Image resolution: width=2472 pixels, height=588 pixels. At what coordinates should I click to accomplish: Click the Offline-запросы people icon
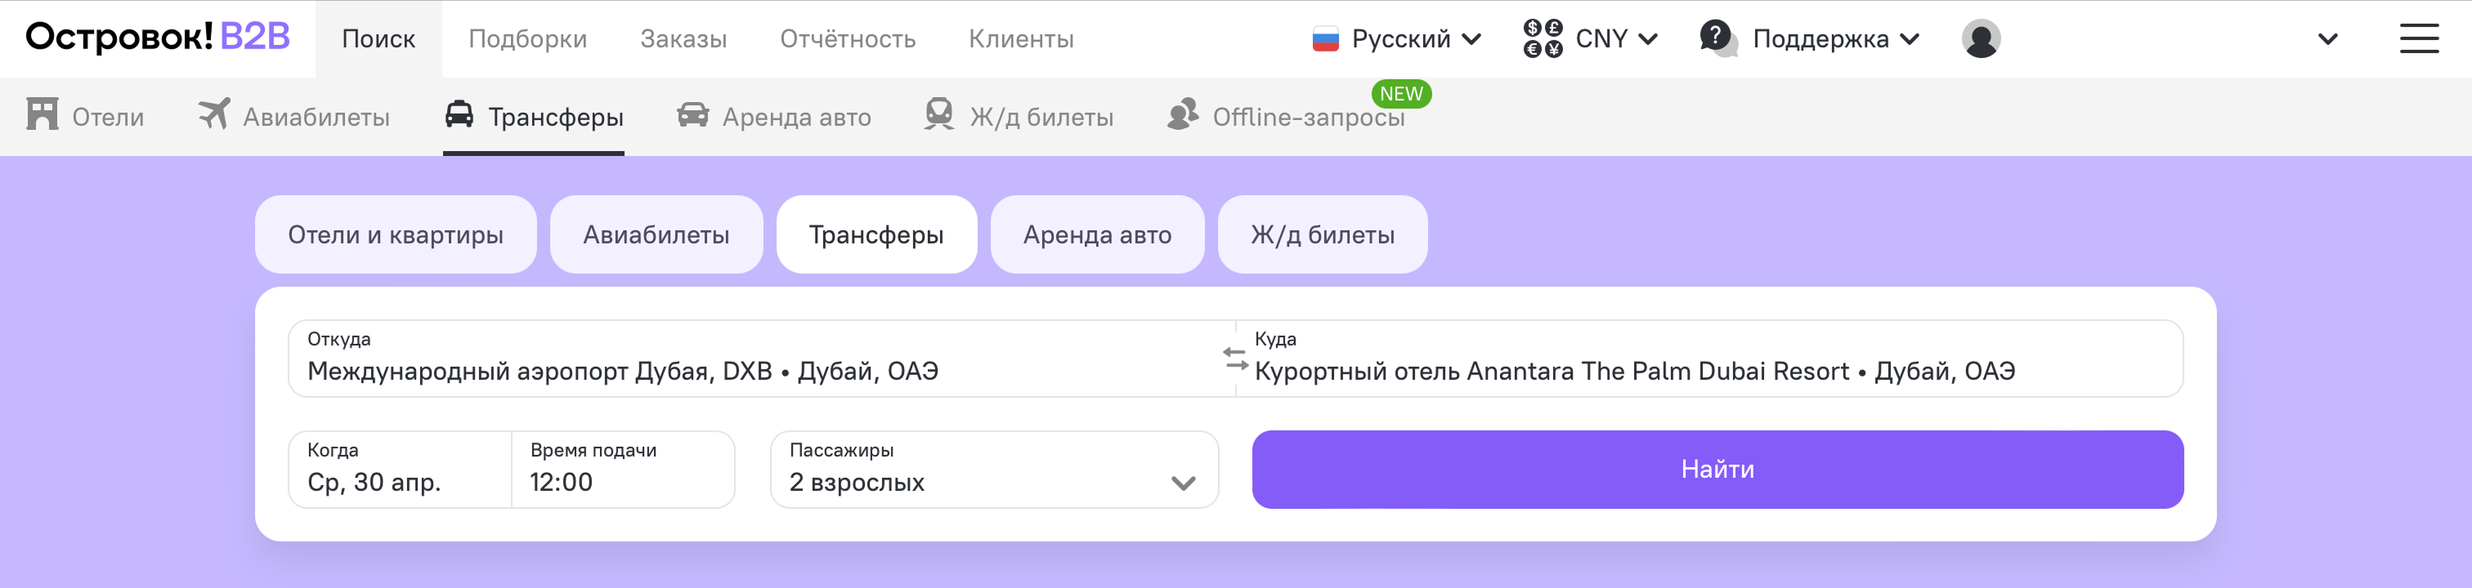(1183, 114)
